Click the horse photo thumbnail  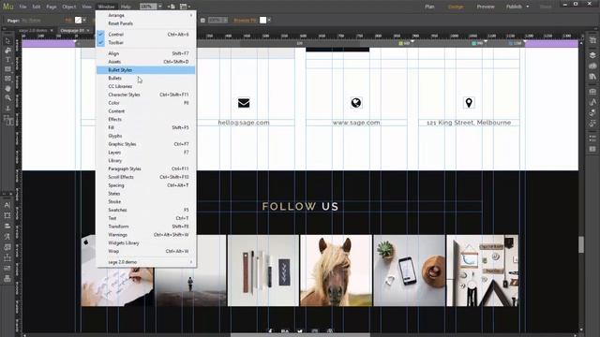click(336, 271)
